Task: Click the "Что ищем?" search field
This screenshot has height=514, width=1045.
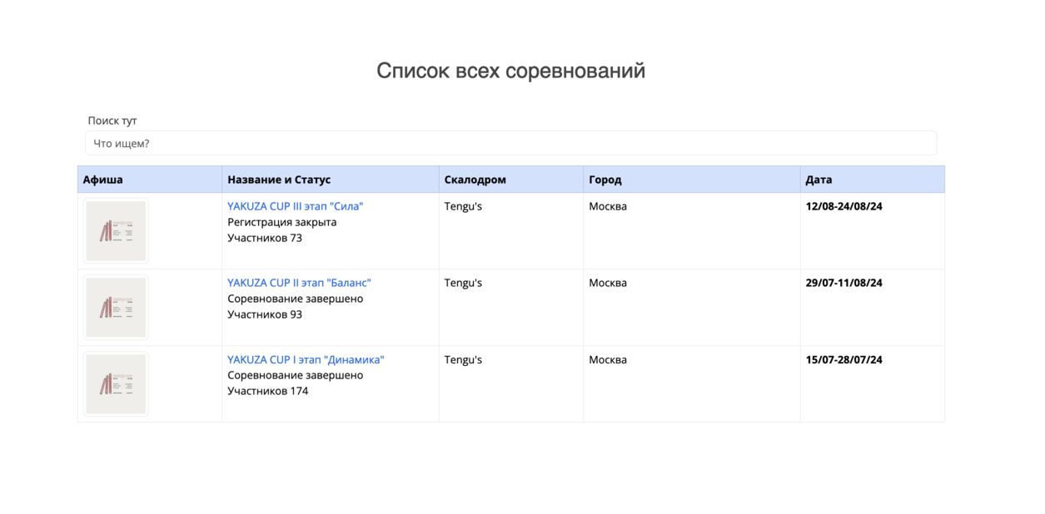Action: [x=510, y=143]
